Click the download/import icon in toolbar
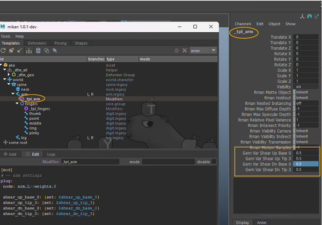Screen dimensions: 322x225 (x=30, y=50)
